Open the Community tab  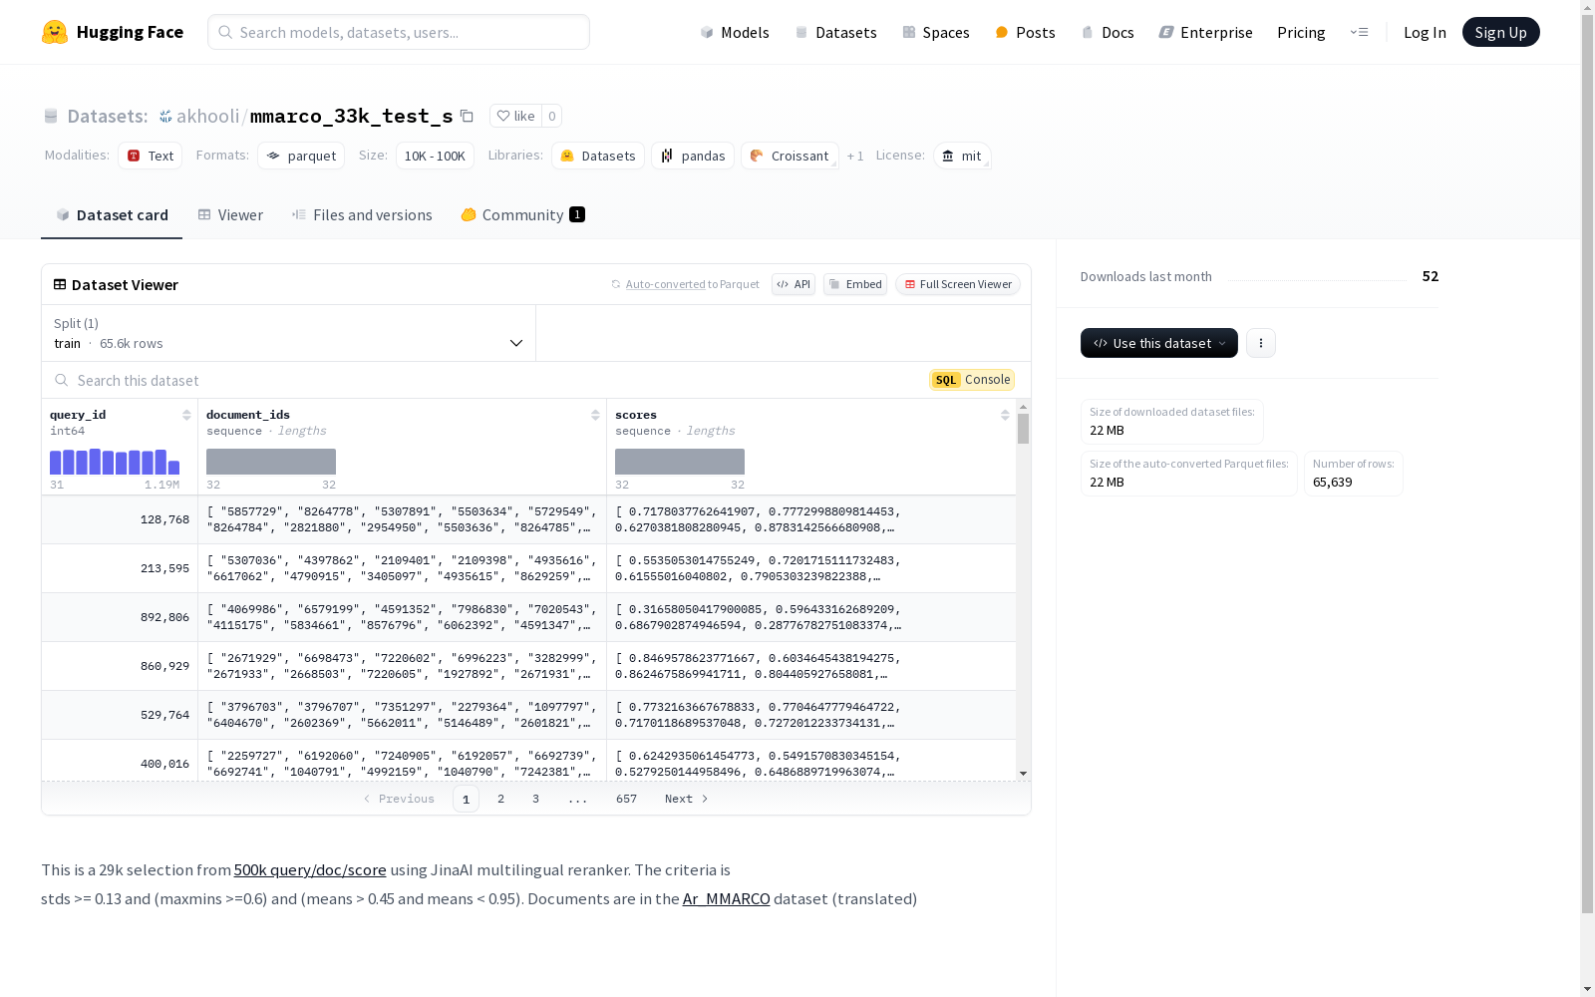[522, 214]
